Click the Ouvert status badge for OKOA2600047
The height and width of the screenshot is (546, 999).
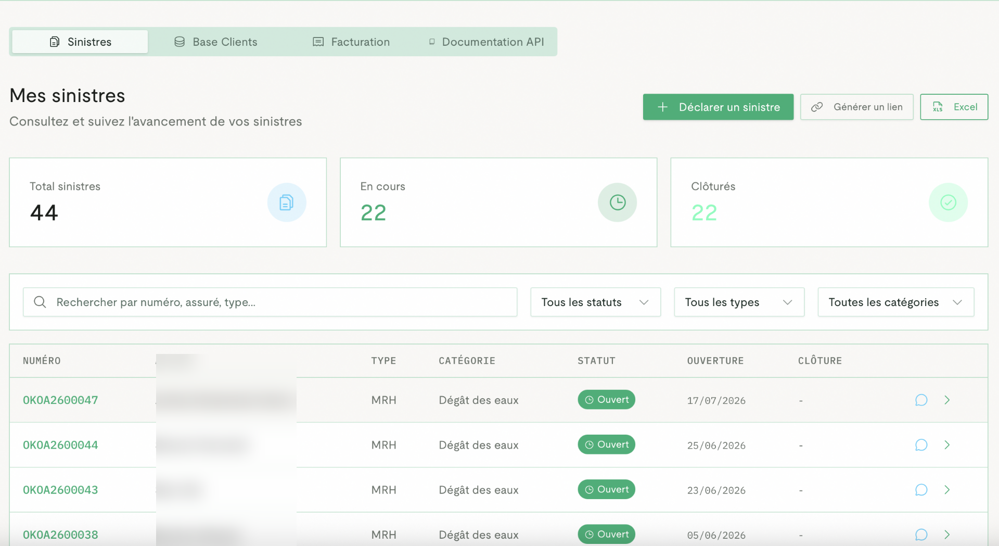[x=606, y=399]
